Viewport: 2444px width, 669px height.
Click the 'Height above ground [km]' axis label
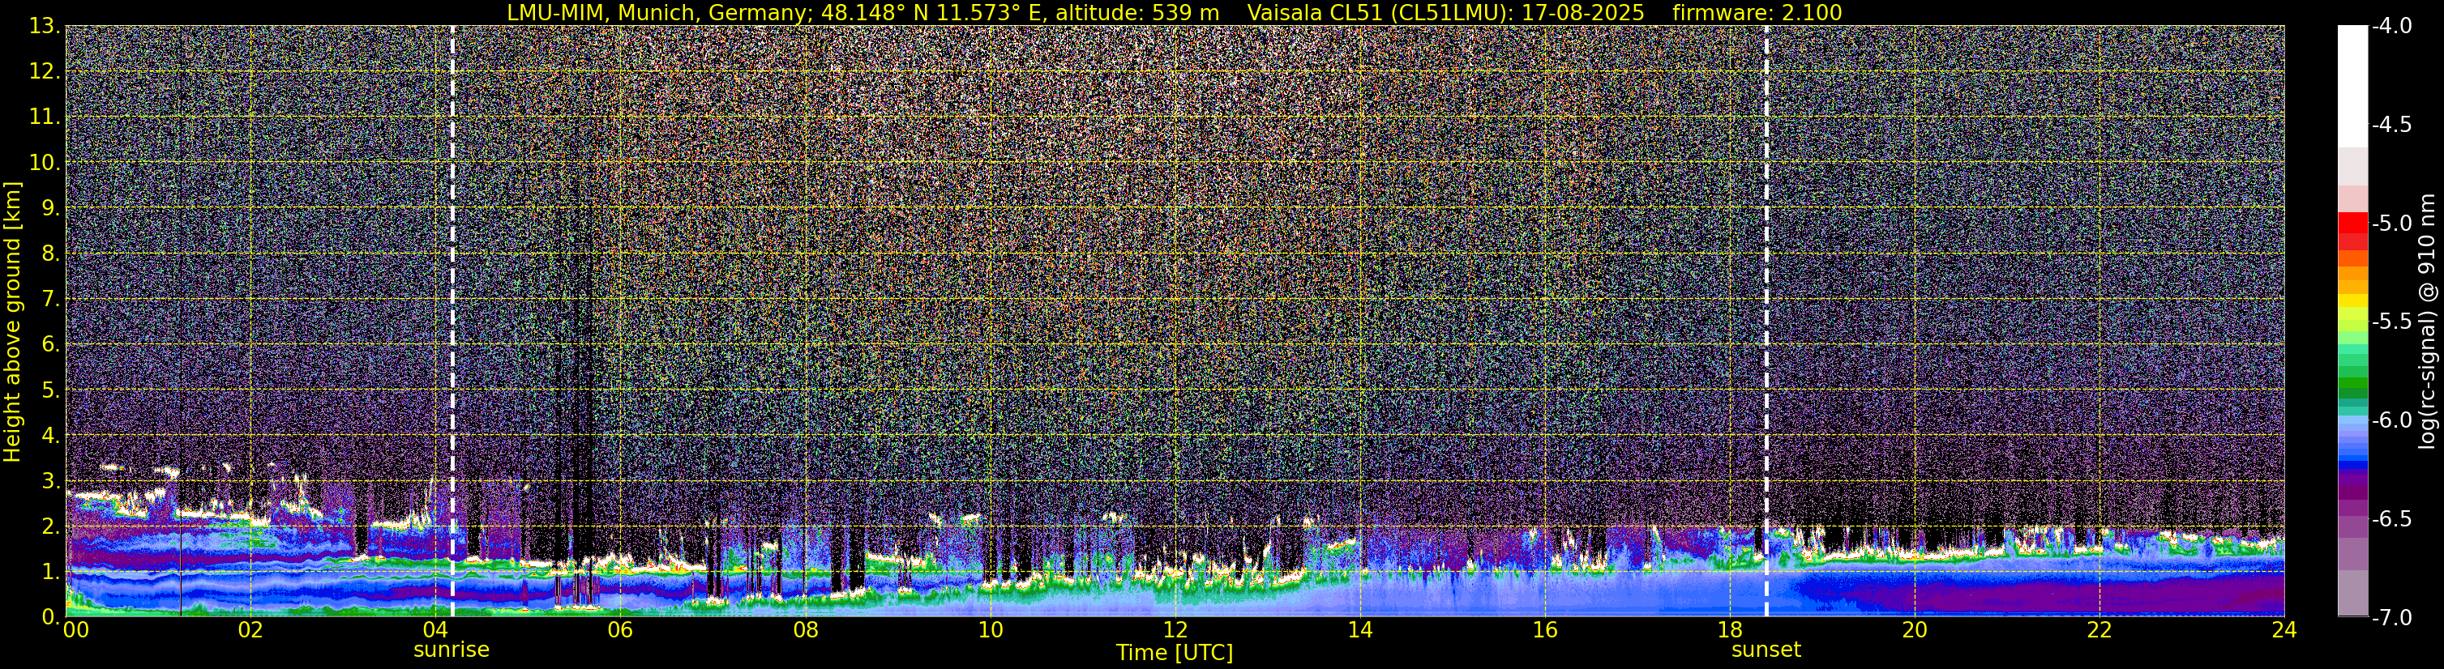coord(12,322)
